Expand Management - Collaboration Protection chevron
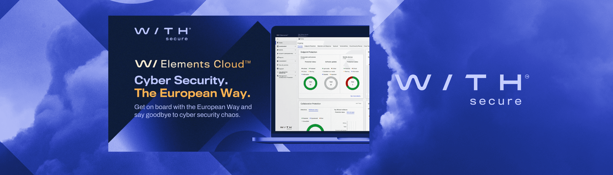613x175 pixels. click(x=295, y=76)
